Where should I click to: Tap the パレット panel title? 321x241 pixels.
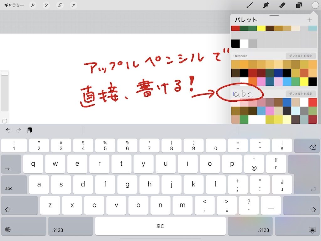tap(246, 20)
